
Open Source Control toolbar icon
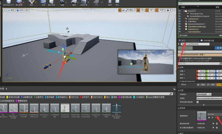(19, 3)
